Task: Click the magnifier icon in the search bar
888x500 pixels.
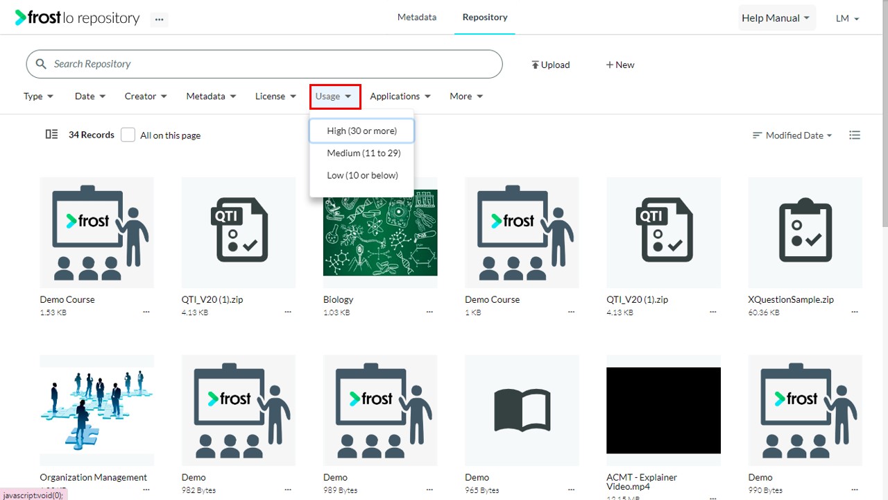Action: click(41, 64)
